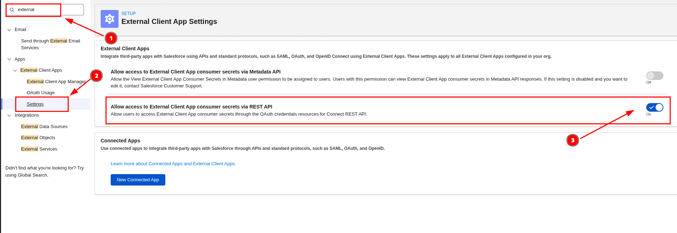Click the 'Didn't find what you're looking for' hint

(45, 172)
